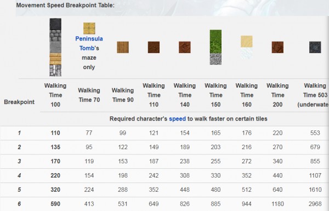The height and width of the screenshot is (211, 329).
Task: Click the gray cobblestone tile icon
Action: point(55,36)
